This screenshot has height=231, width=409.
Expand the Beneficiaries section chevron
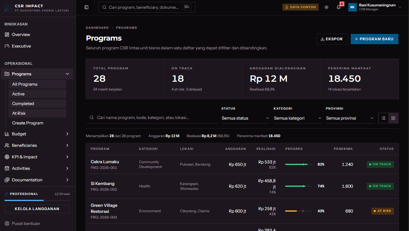click(67, 145)
